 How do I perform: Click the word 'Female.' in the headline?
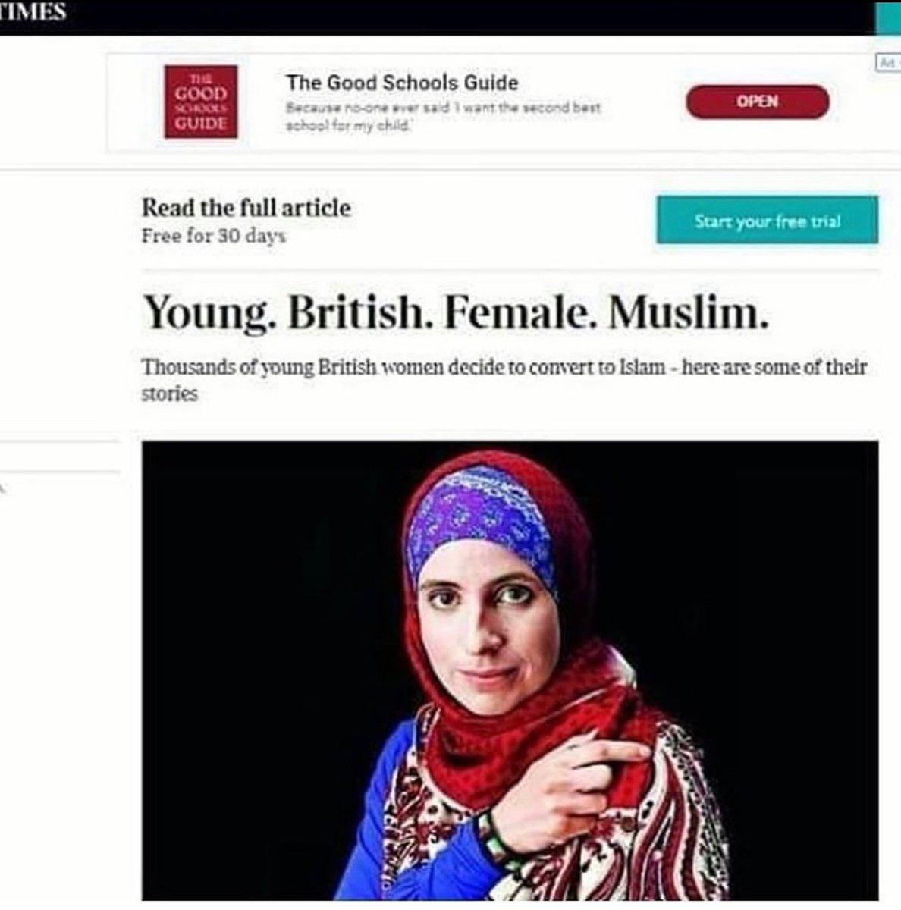[x=518, y=312]
